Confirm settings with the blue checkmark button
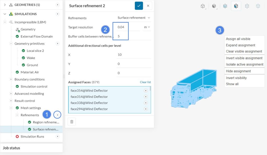 pos(139,5)
